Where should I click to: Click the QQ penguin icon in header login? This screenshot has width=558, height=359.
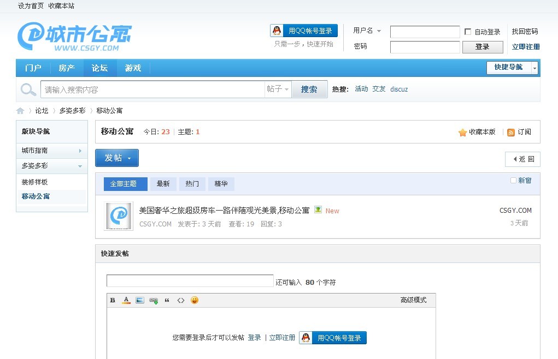click(277, 31)
